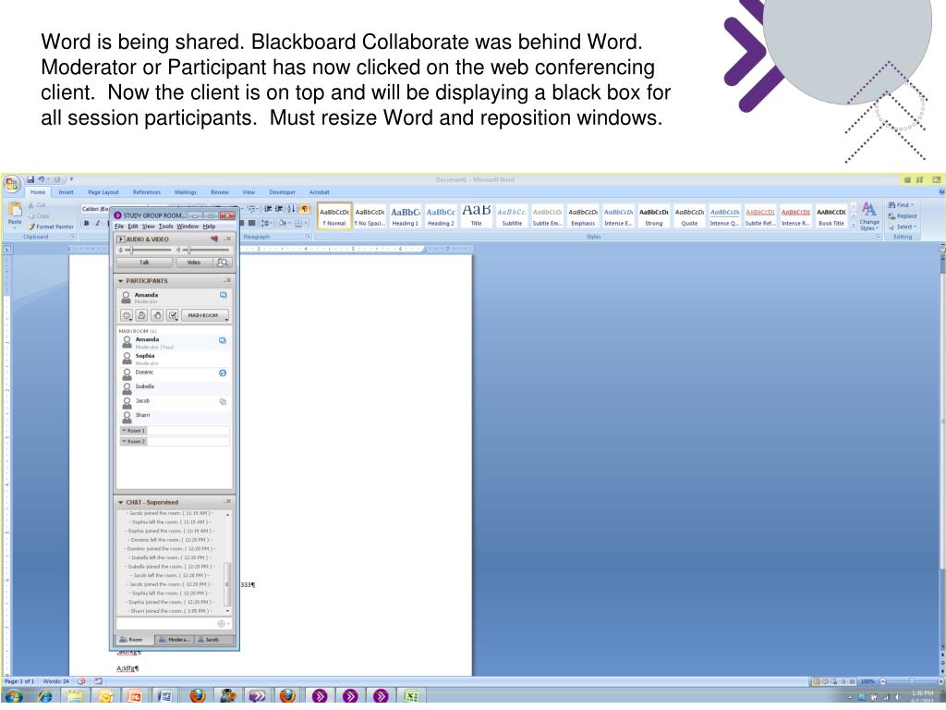946x710 pixels.
Task: Open the Word Help question mark icon
Action: pos(941,191)
